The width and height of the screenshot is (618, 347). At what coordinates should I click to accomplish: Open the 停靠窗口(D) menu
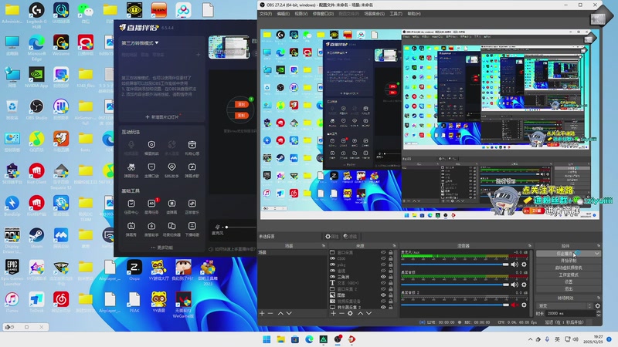click(x=323, y=14)
